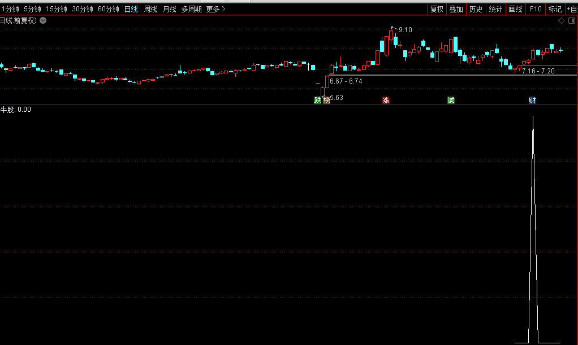578x345 pixels.
Task: Click the red 涨 event marker icon
Action: tap(386, 101)
